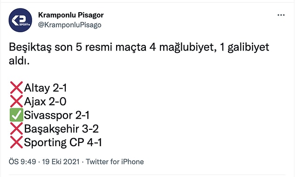Click the ÖS 9:49 timestamp
Image resolution: width=296 pixels, height=177 pixels.
pyautogui.click(x=22, y=162)
